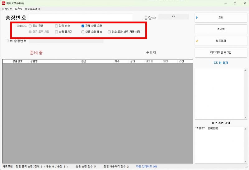Viewport: 249px width, 170px height.
Task: Enable 취소,교환 보류 자동 해제 checkbox
Action: (x=109, y=32)
